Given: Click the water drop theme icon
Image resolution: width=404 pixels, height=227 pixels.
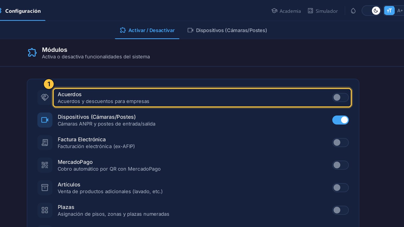Looking at the screenshot, I should 353,11.
